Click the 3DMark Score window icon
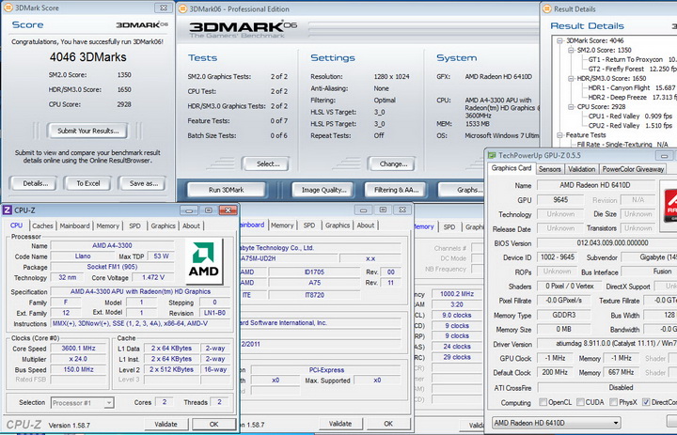This screenshot has width=677, height=435. tap(8, 8)
